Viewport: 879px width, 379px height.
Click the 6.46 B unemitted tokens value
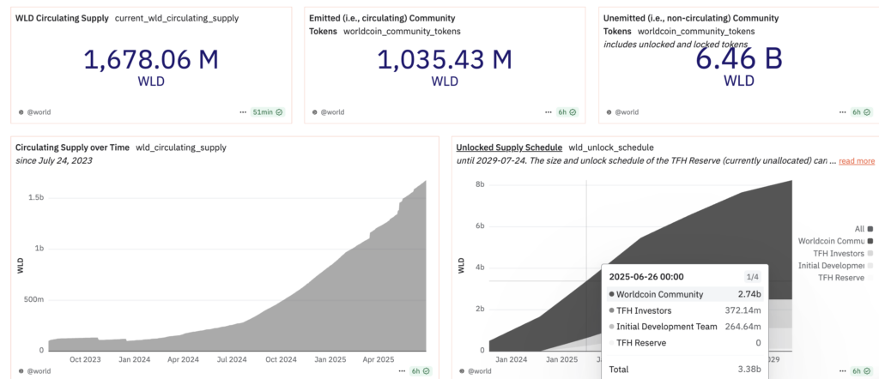(x=738, y=59)
